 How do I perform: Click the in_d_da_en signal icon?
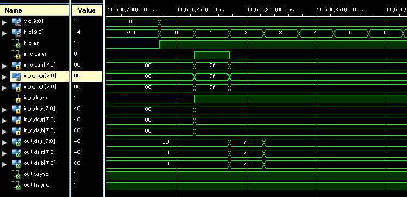pyautogui.click(x=16, y=98)
